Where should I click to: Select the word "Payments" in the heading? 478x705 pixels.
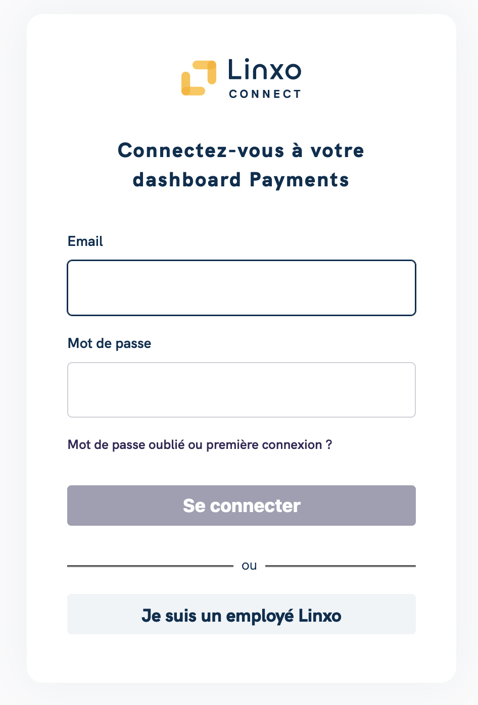300,180
